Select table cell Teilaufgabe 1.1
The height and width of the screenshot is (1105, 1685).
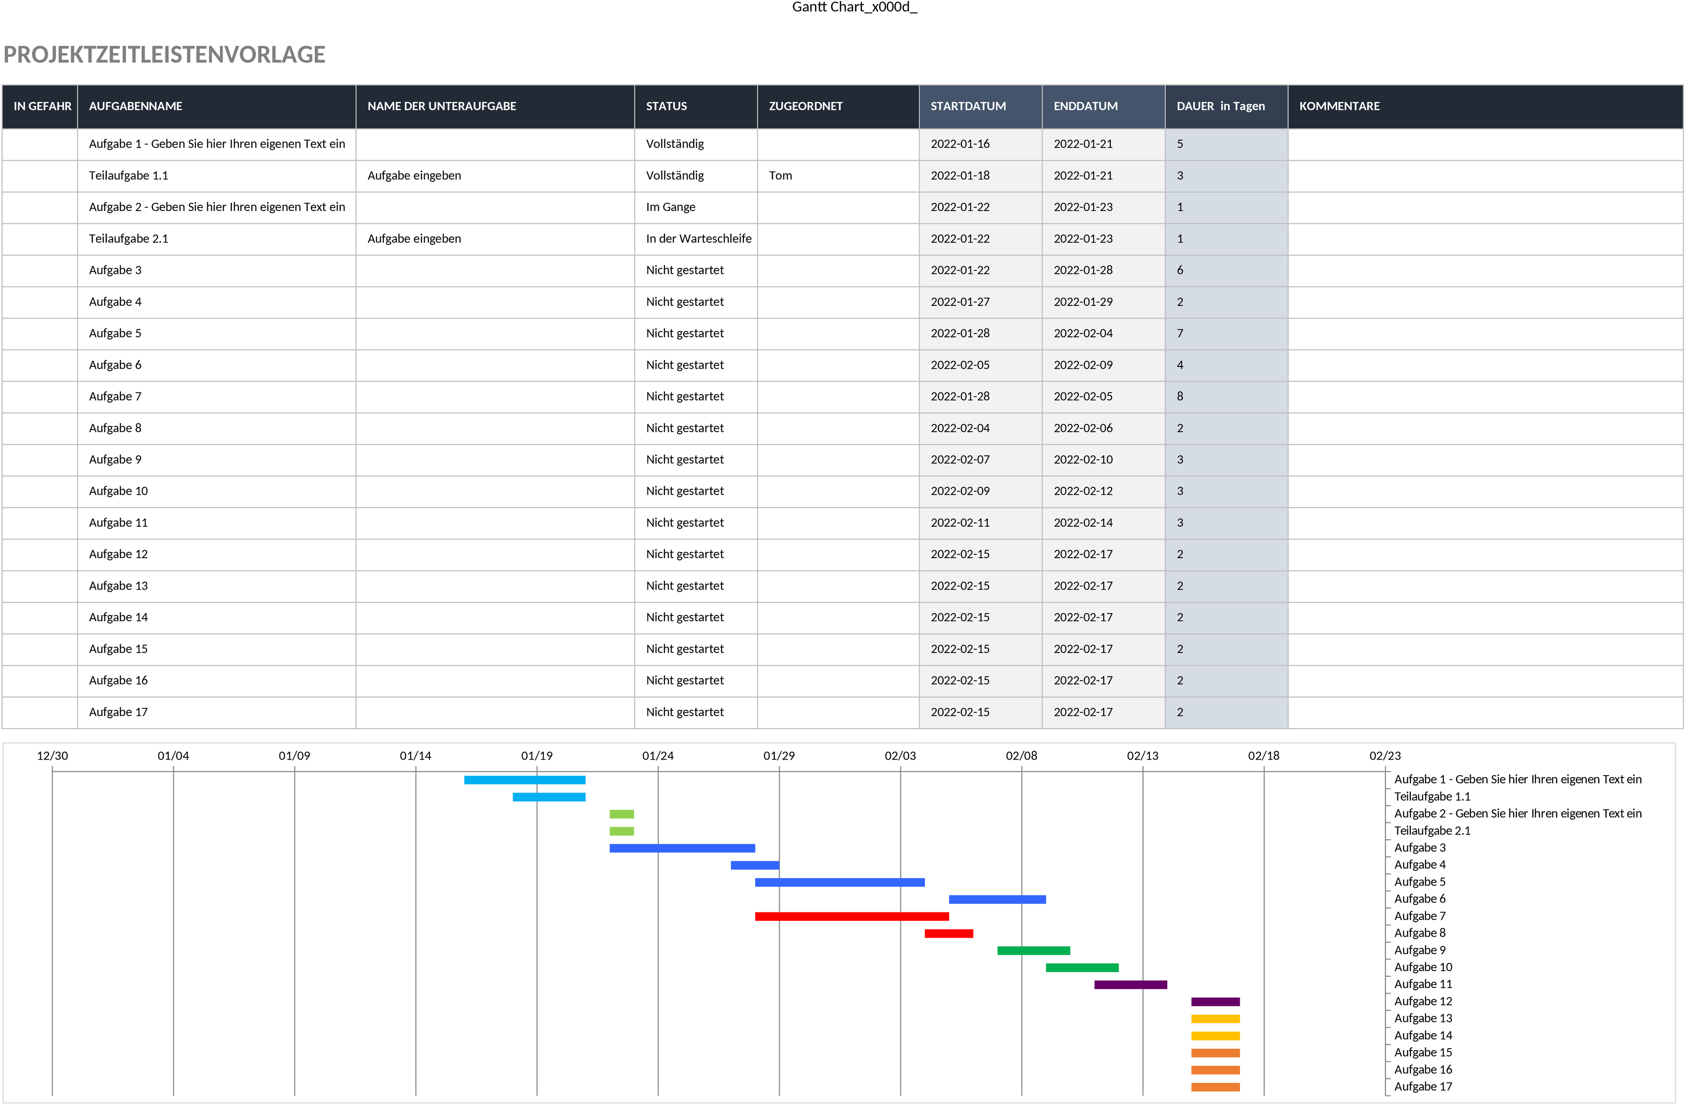click(217, 176)
